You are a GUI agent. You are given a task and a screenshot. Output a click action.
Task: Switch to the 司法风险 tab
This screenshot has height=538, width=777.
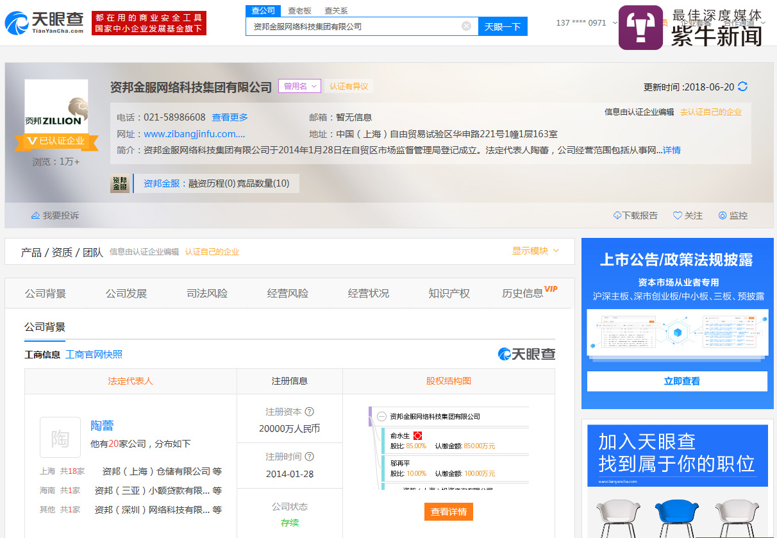[x=207, y=294]
